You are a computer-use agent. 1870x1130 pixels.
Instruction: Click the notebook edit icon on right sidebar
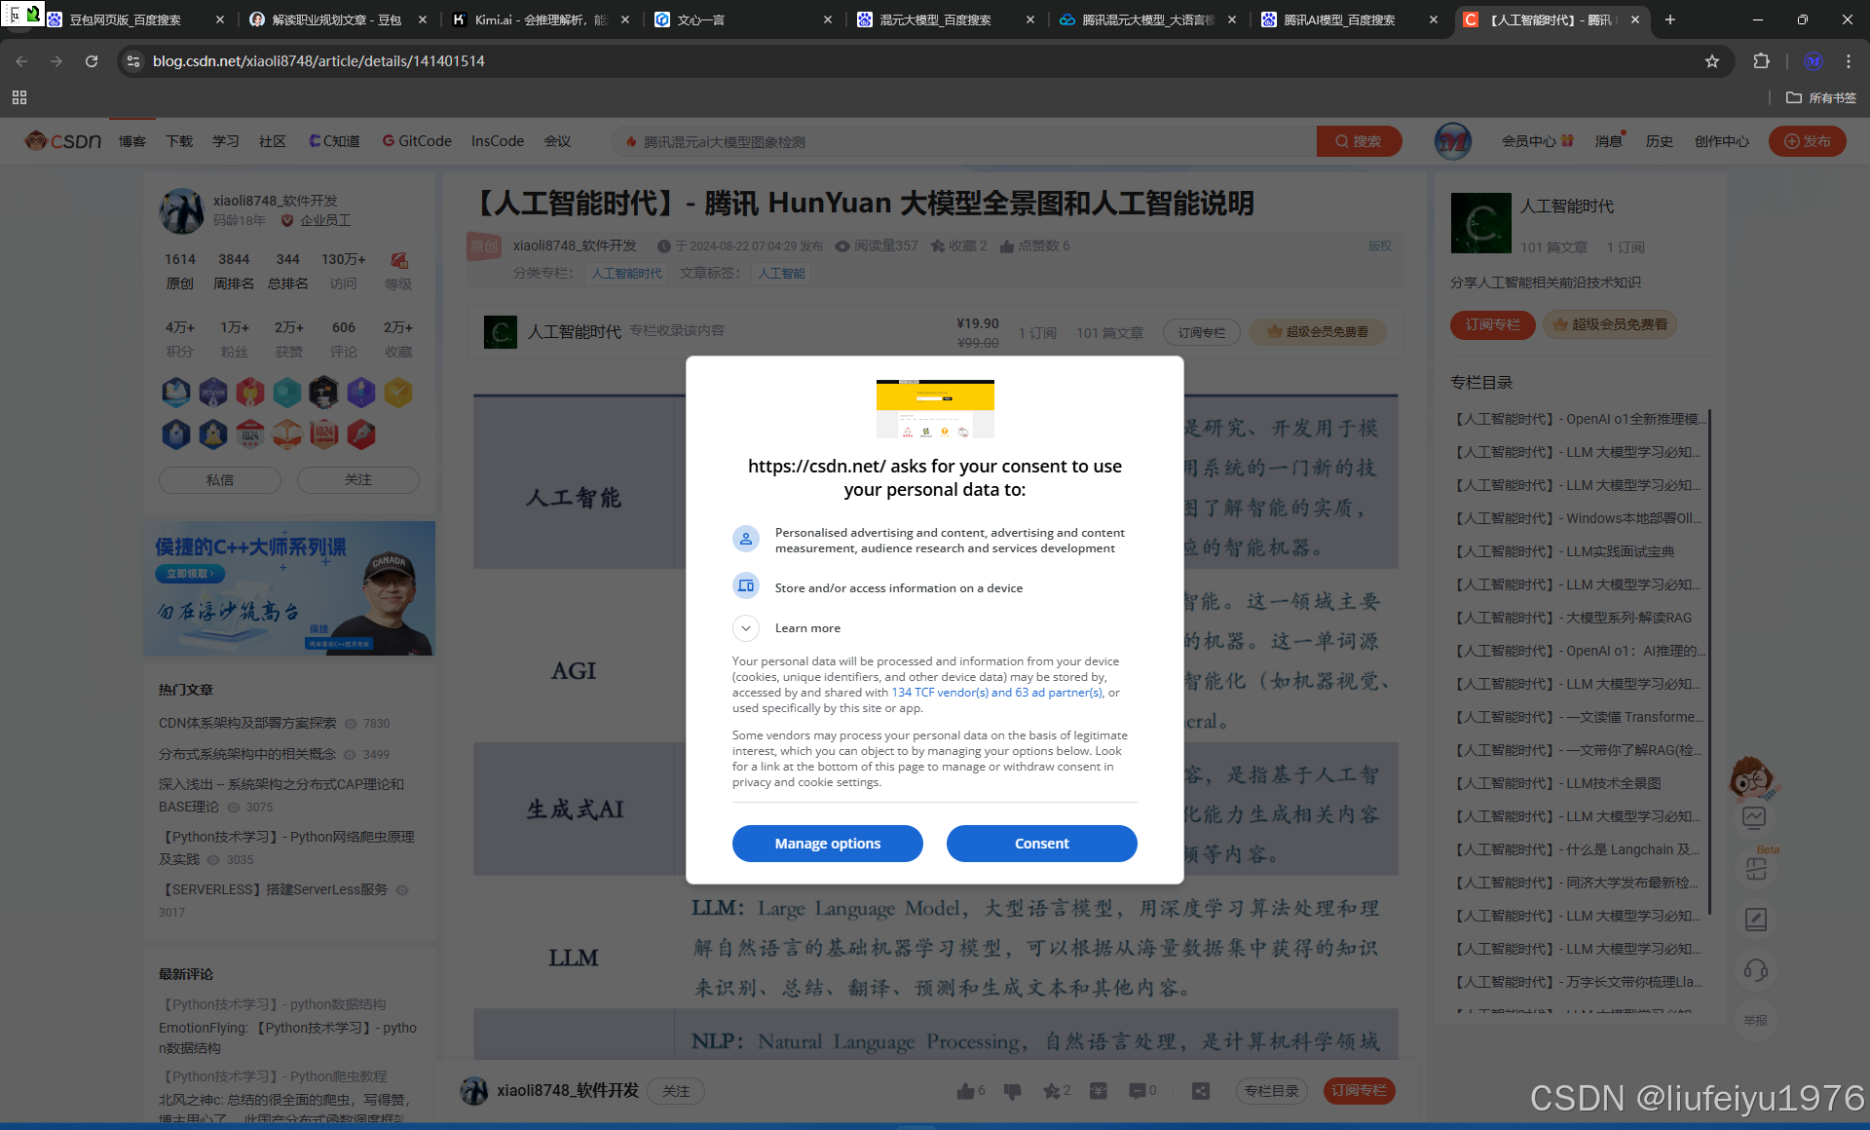[1755, 919]
